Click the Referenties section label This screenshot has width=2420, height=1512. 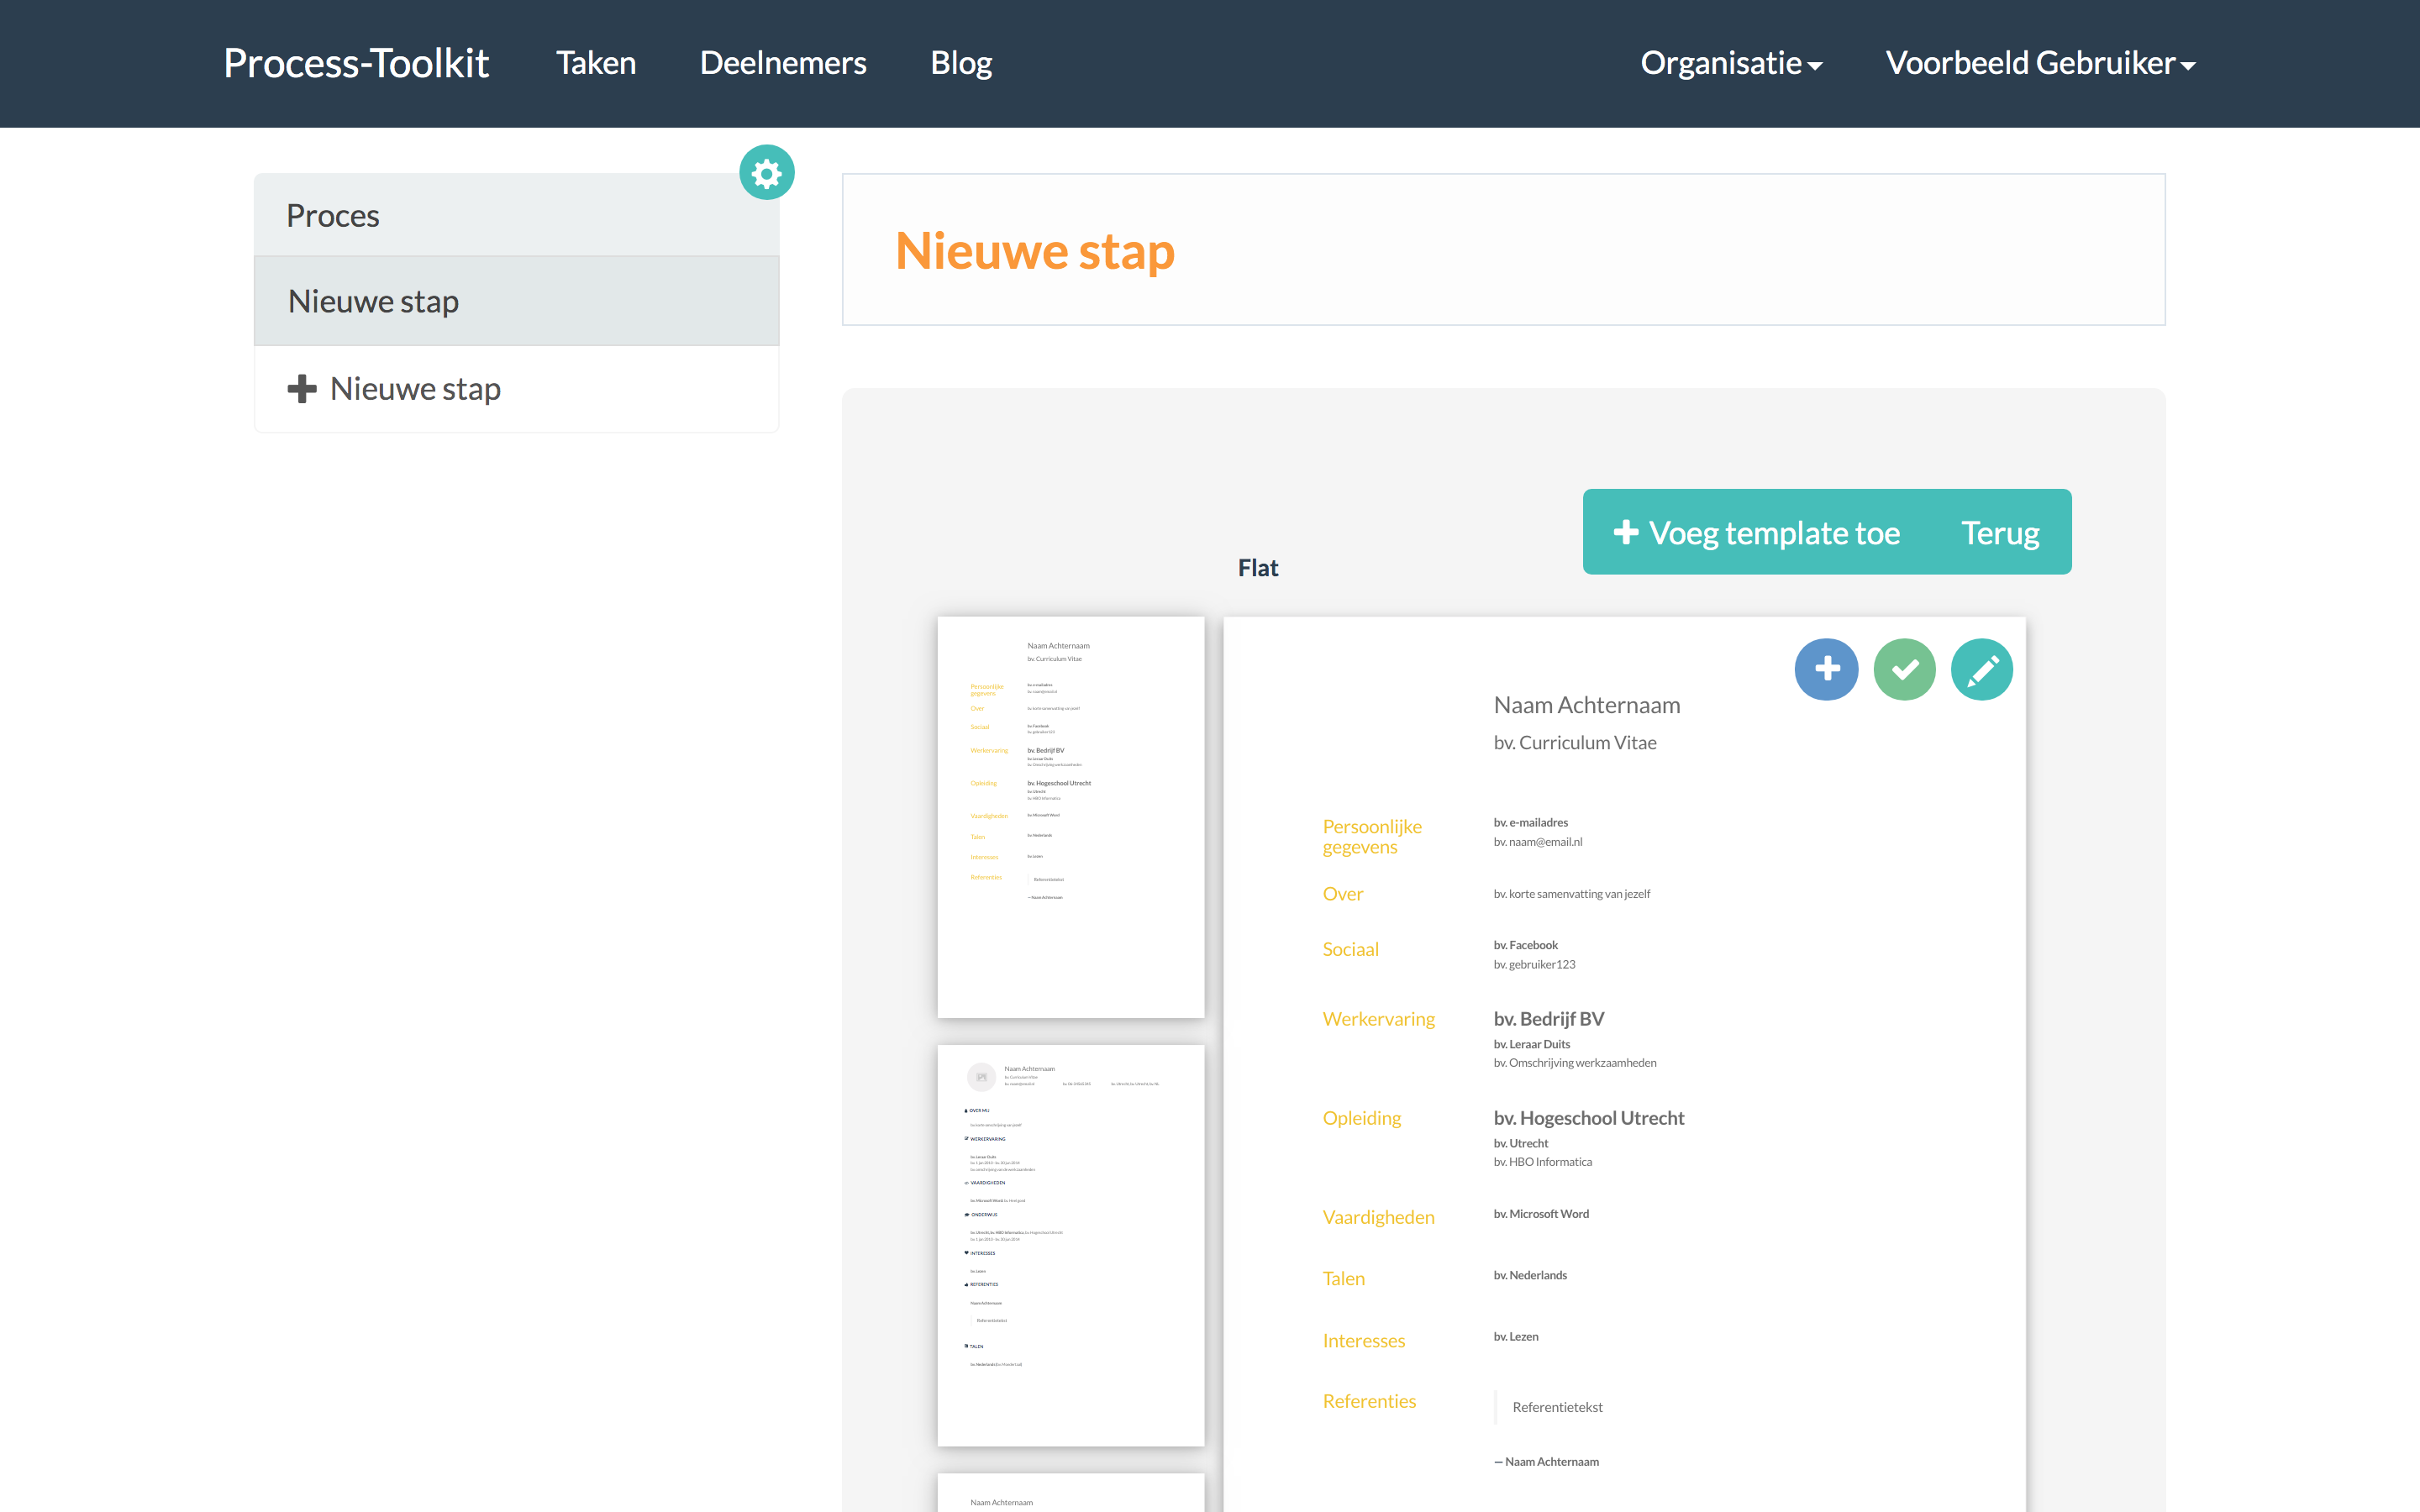[x=1369, y=1401]
